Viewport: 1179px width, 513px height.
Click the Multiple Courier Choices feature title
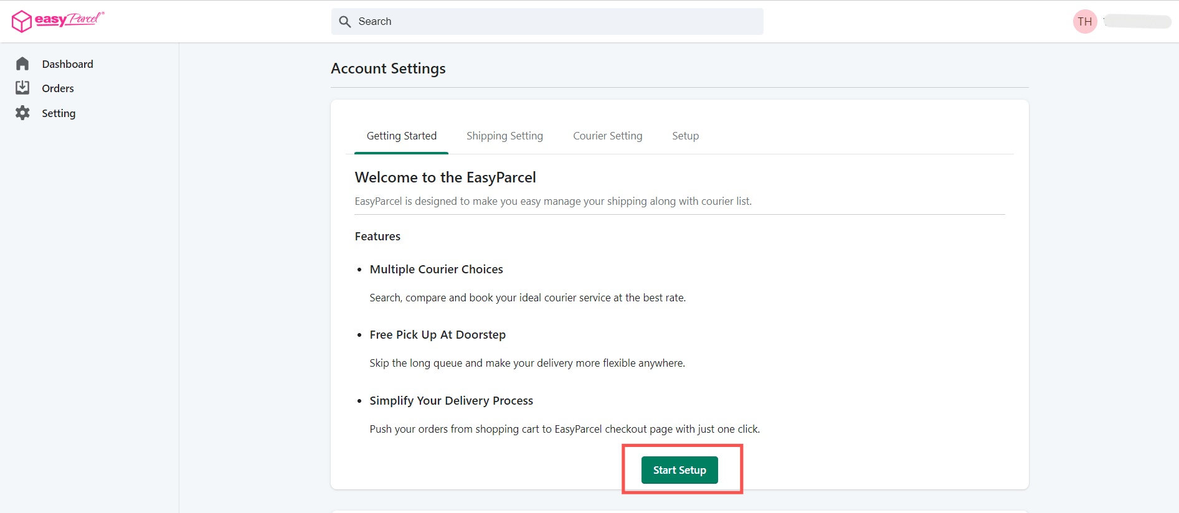(x=436, y=269)
